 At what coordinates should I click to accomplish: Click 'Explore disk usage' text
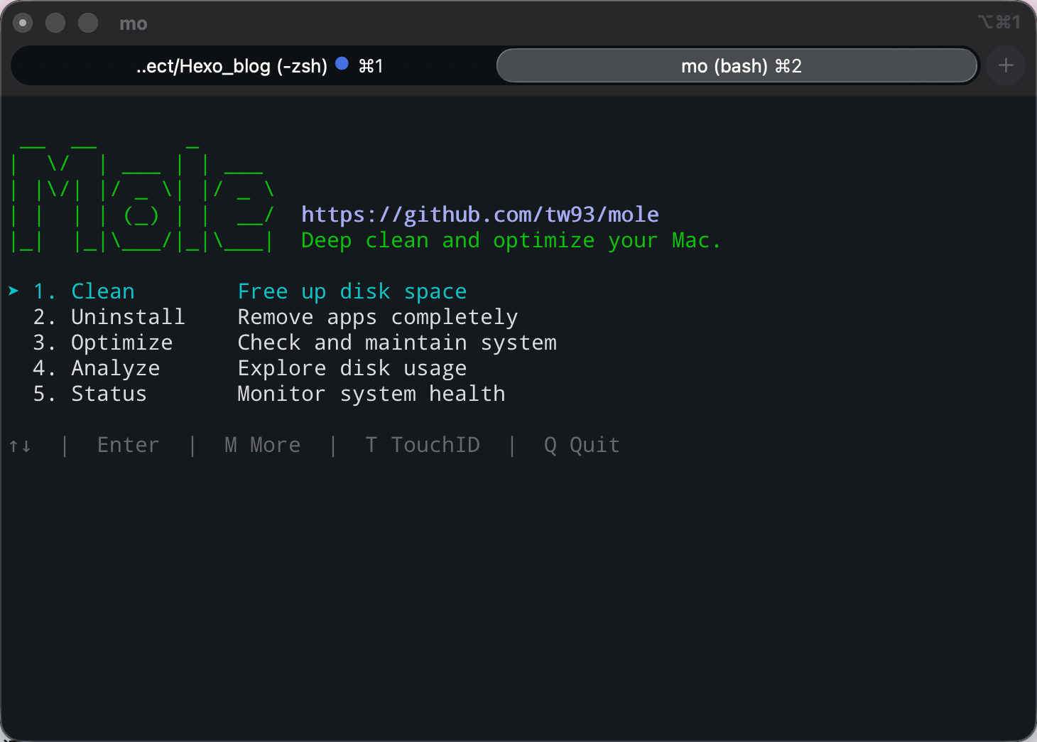tap(352, 368)
